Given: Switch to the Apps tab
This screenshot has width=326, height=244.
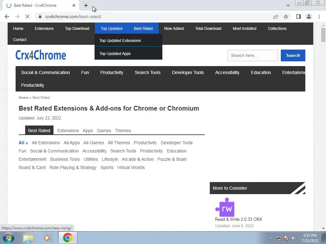Looking at the screenshot, I should tap(88, 131).
